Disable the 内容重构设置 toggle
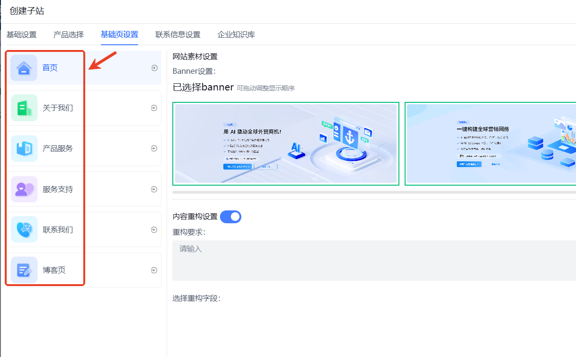The height and width of the screenshot is (357, 576). point(231,217)
